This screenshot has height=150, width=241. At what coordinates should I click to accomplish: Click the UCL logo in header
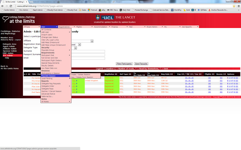click(x=108, y=18)
